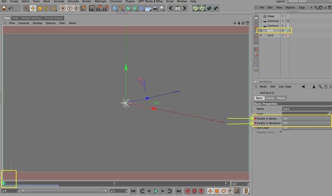Click Attributes back arrow
This screenshot has width=332, height=196.
coord(303,87)
